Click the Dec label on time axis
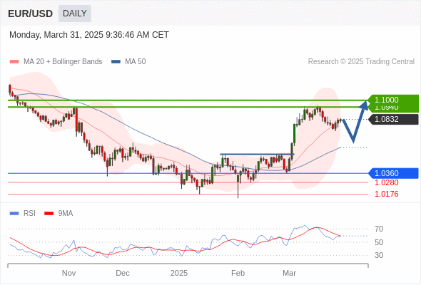The height and width of the screenshot is (285, 421). [123, 273]
